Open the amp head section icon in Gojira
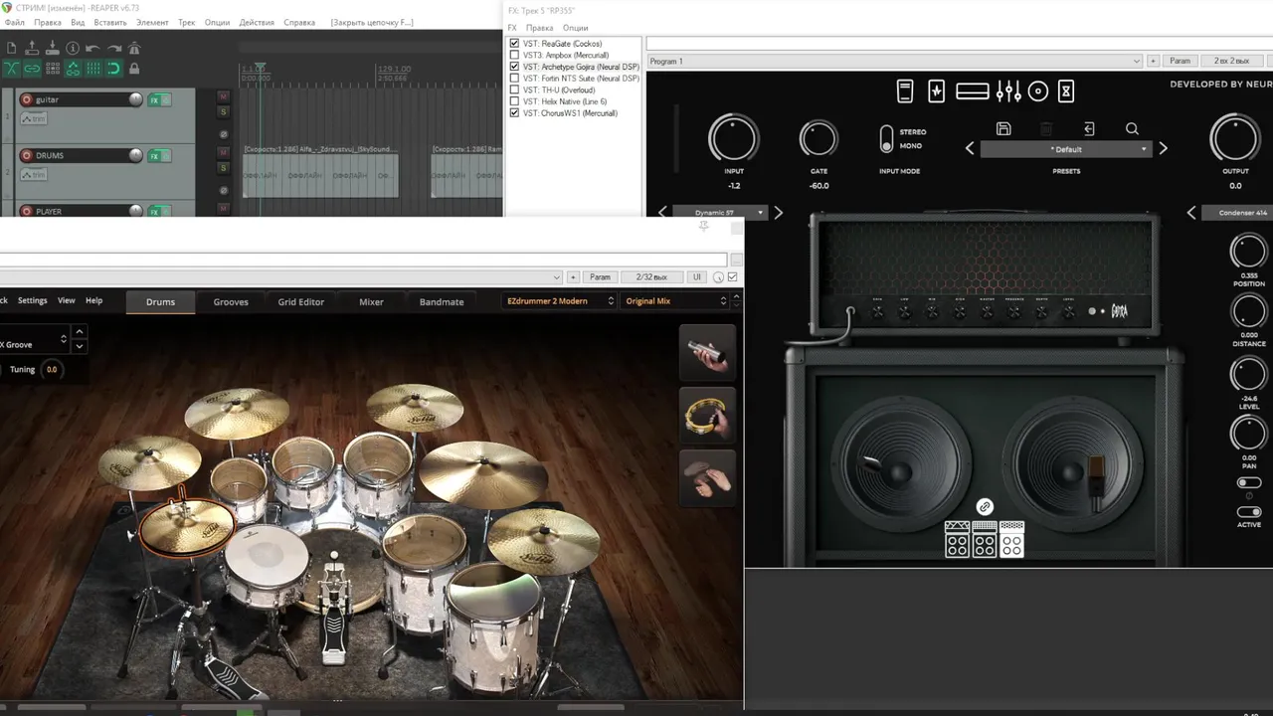Screen dimensions: 1273x716 coord(973,91)
